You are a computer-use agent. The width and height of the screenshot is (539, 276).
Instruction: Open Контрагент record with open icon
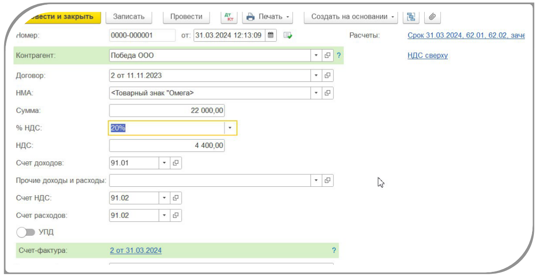327,55
